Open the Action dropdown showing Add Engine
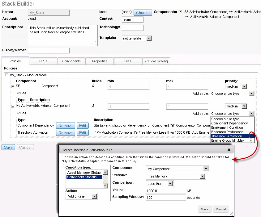 (94, 196)
